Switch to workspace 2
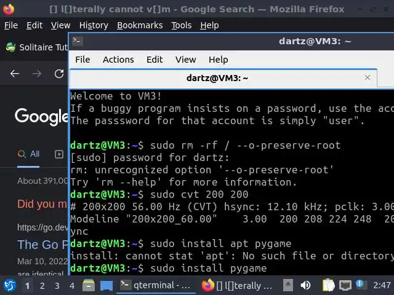394x295 pixels. point(42,286)
